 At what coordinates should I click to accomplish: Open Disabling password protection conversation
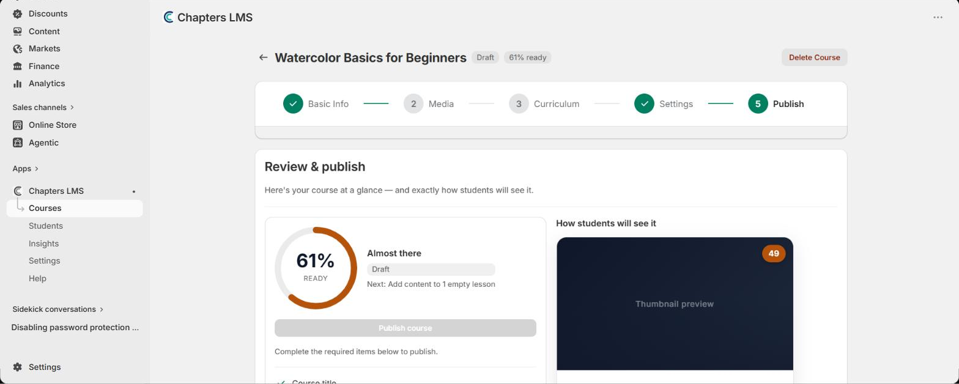coord(75,327)
